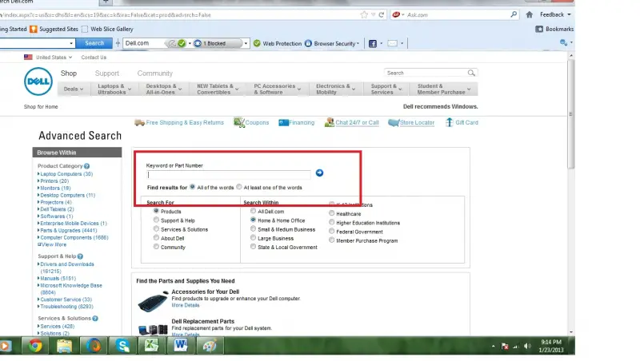Click the bookmark star icon in address bar
The height and width of the screenshot is (361, 640).
[x=364, y=14]
